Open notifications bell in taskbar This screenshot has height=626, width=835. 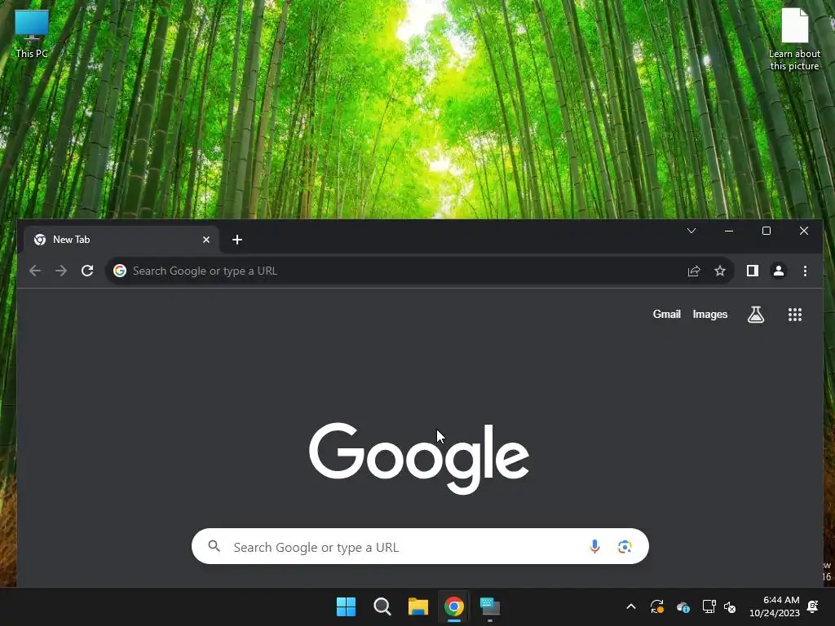coord(813,606)
